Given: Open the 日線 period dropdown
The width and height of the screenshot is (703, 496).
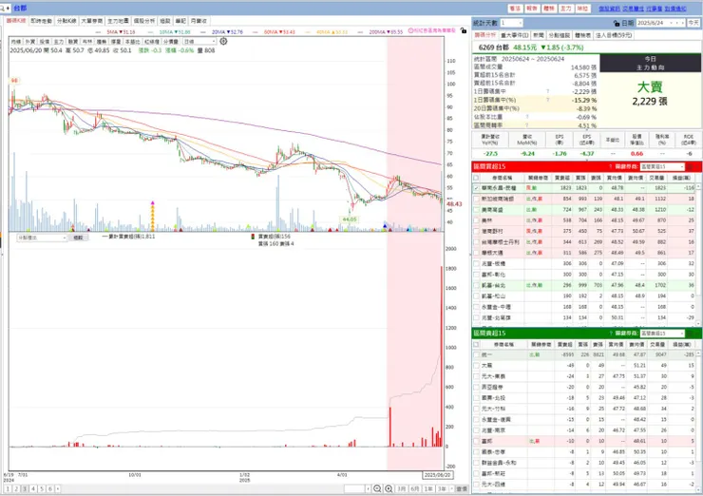Looking at the screenshot, I should 199,41.
